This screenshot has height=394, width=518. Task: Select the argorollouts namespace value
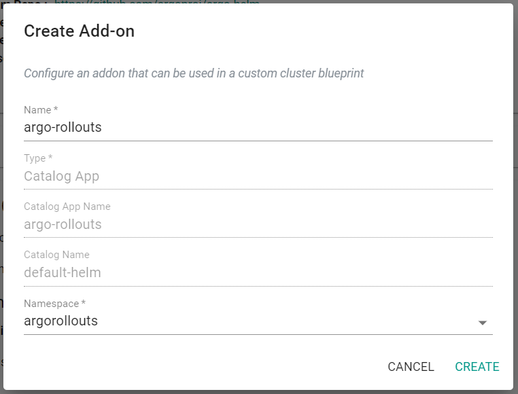tap(61, 321)
